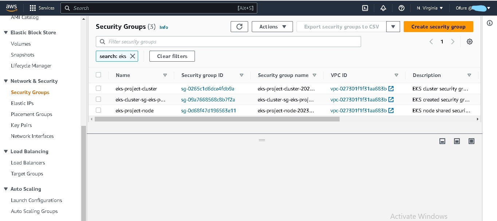Open Lifecycle Manager in sidebar
This screenshot has height=221, width=497.
coord(31,66)
